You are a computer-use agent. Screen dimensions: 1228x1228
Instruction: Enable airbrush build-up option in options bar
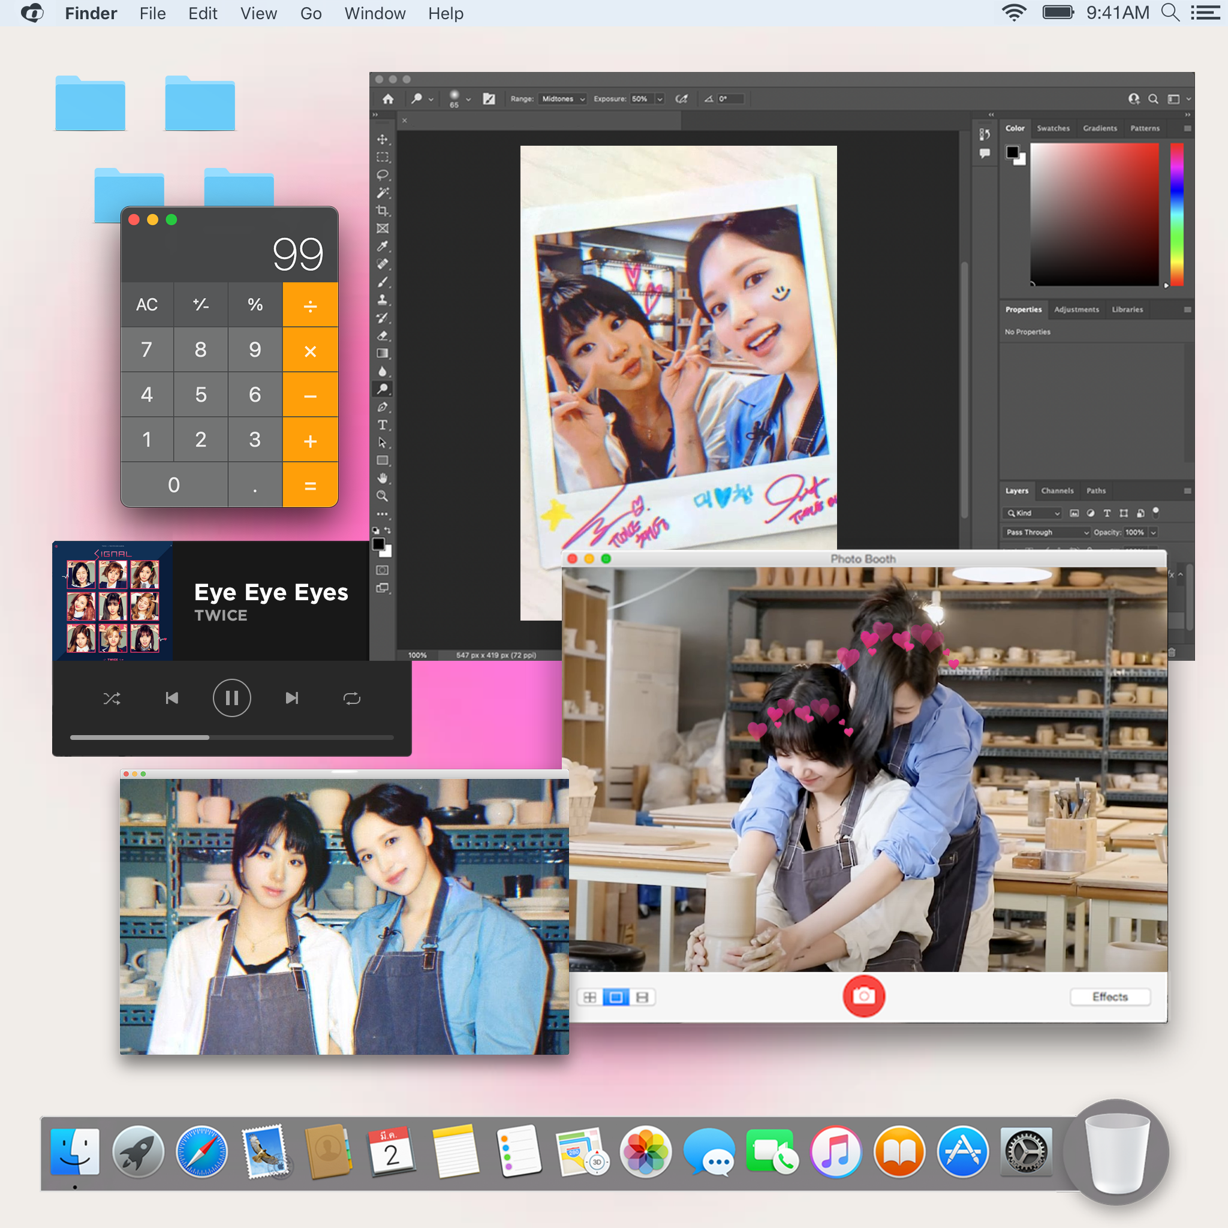point(681,98)
